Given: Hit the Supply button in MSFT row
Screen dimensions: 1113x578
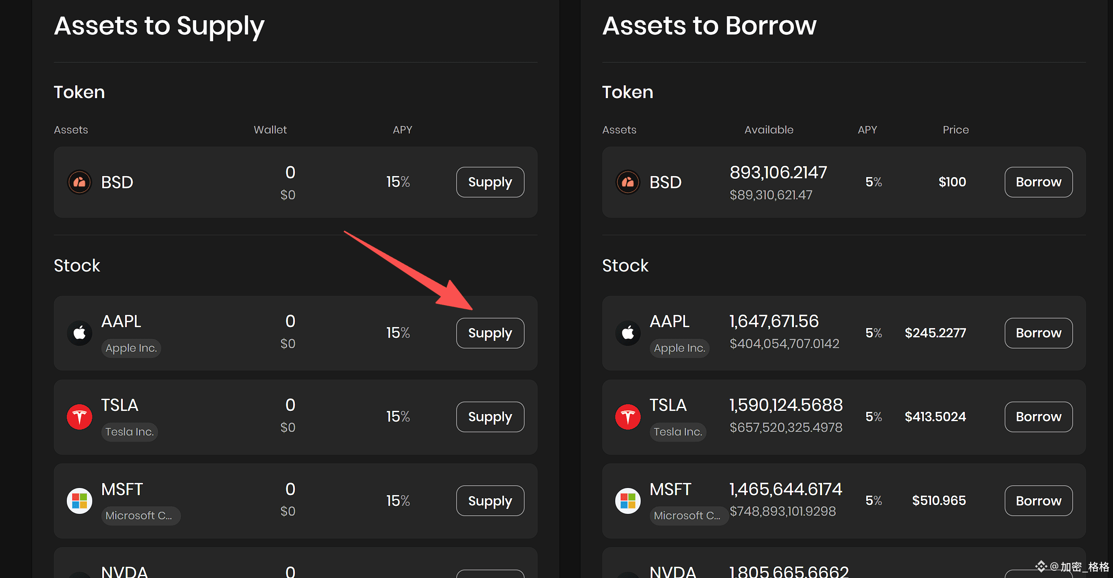Looking at the screenshot, I should point(490,500).
